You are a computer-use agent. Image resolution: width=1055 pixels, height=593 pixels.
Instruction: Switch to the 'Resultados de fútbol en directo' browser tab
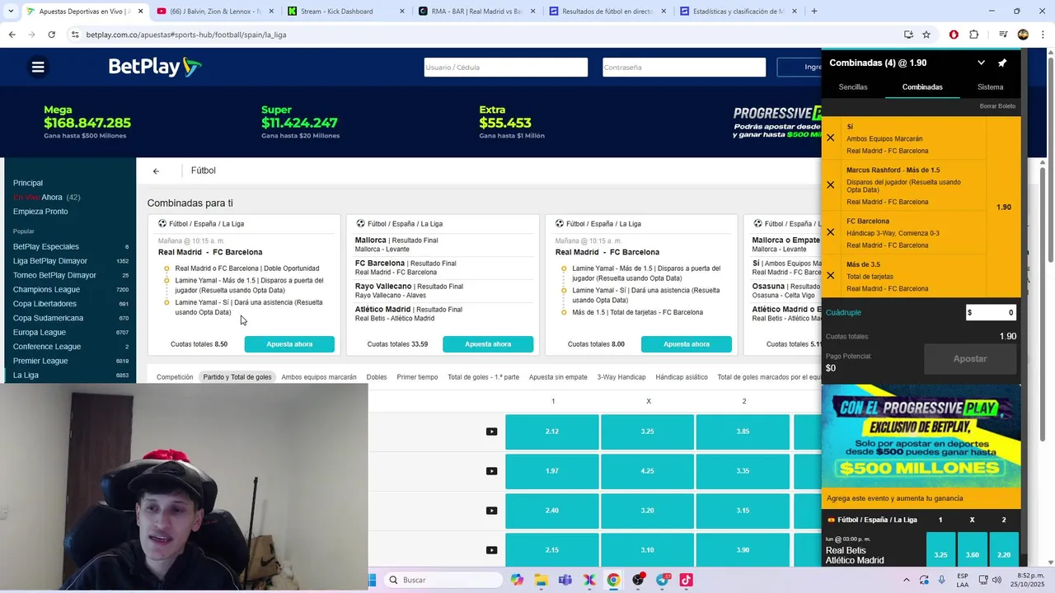608,12
